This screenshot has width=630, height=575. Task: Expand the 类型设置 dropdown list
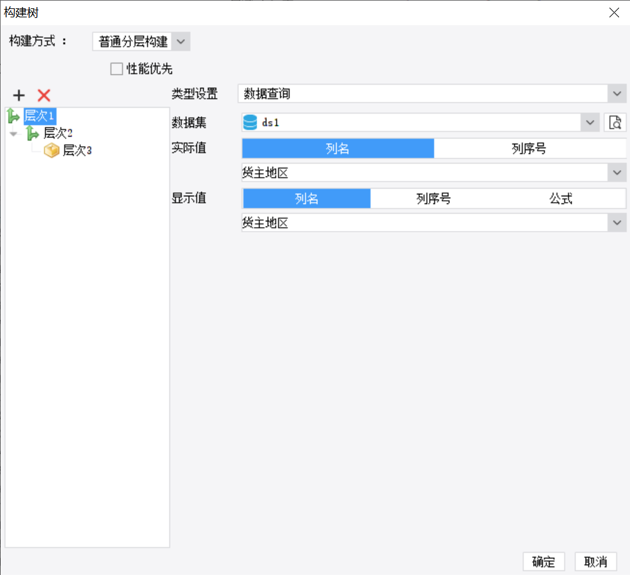[617, 94]
